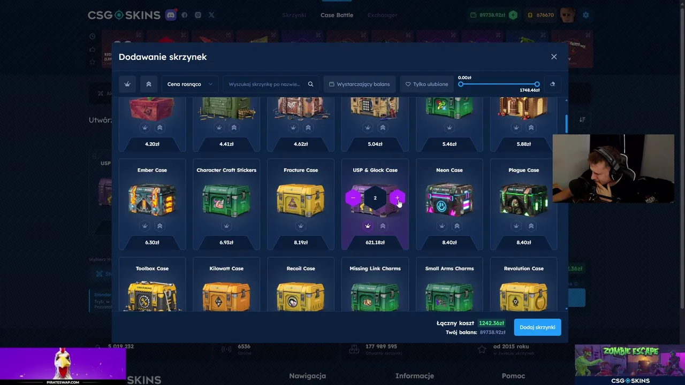The width and height of the screenshot is (685, 385).
Task: Open the settings gear in header
Action: tap(585, 15)
